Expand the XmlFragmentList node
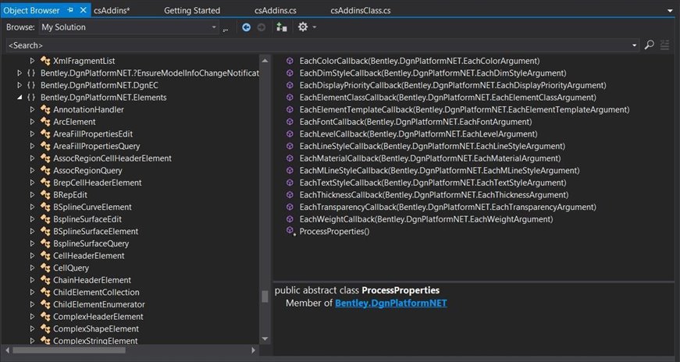Image resolution: width=680 pixels, height=362 pixels. [32, 61]
